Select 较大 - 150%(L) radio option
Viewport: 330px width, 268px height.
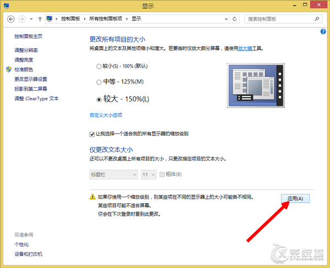point(99,99)
